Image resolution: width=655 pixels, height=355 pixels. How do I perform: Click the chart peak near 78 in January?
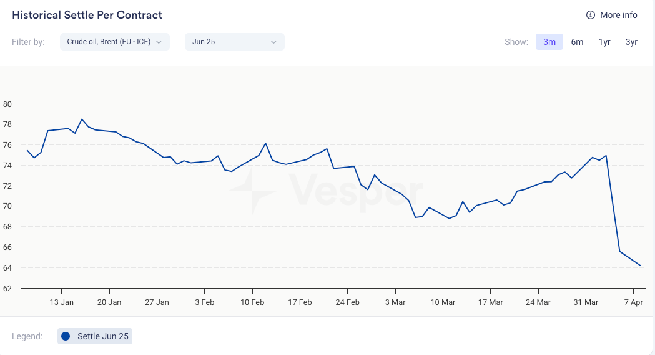coord(82,119)
